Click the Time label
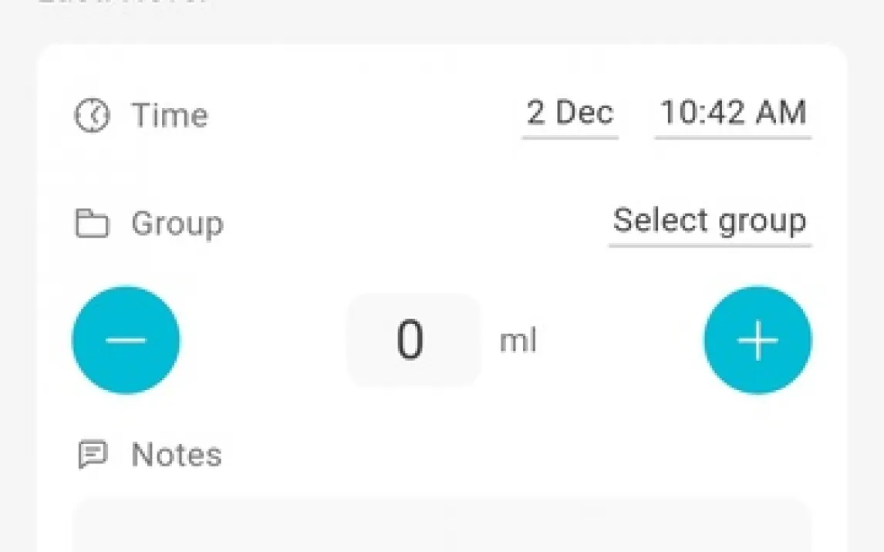 click(170, 116)
